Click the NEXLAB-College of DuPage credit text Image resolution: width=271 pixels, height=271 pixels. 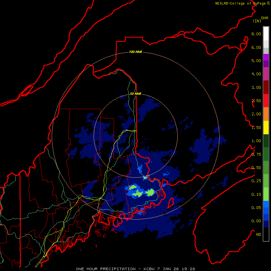[242, 3]
